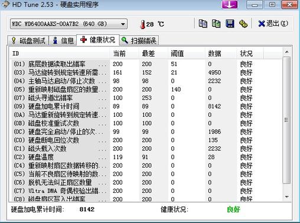
Task: Click the 退出(X) button
Action: 273,24
